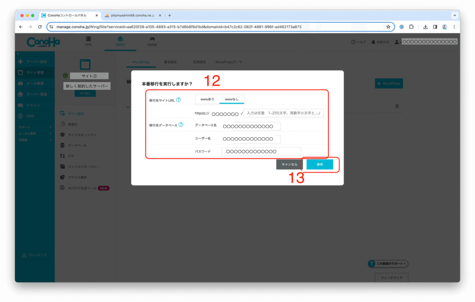View site information in the address bar
475x302 pixels.
51,27
